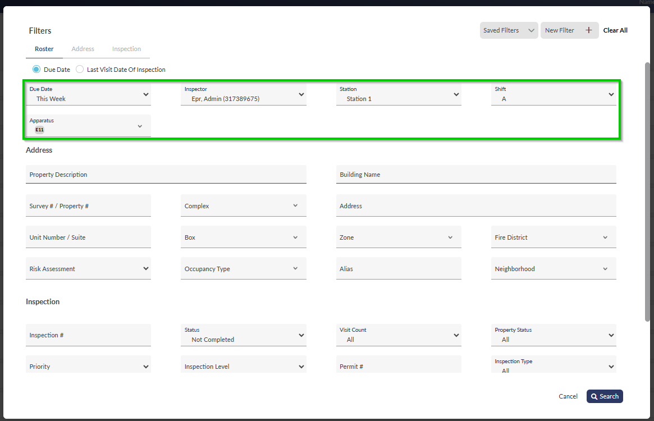
Task: Select the Due Date radio button
Action: pyautogui.click(x=36, y=70)
